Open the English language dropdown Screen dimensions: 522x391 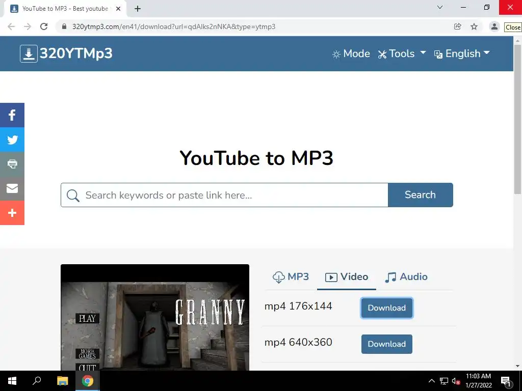(x=462, y=54)
